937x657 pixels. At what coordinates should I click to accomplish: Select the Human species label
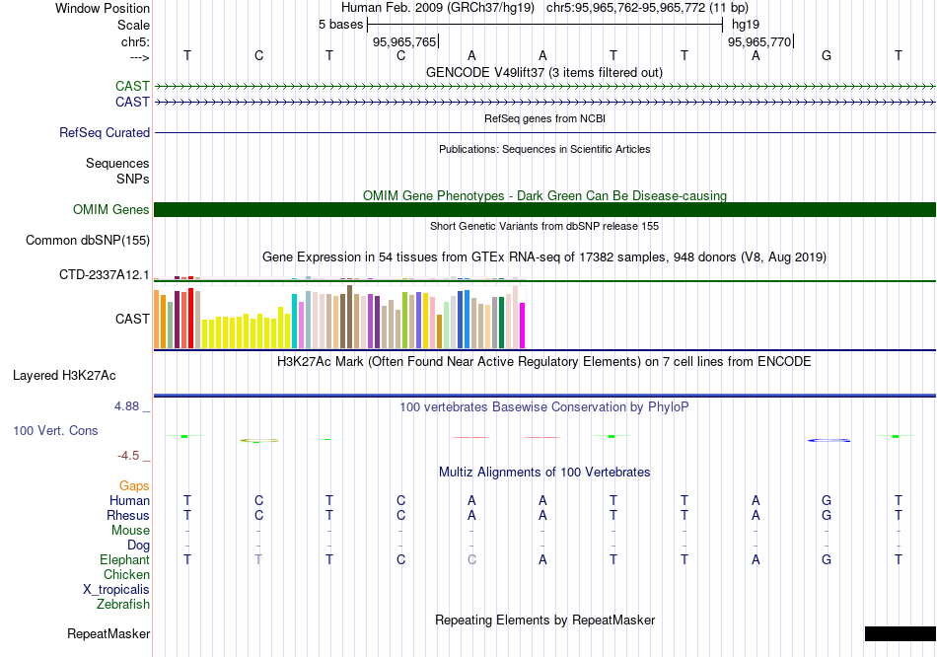(x=129, y=500)
